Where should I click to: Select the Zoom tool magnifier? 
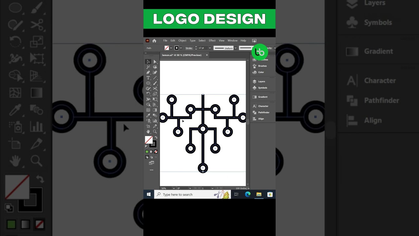point(155,131)
